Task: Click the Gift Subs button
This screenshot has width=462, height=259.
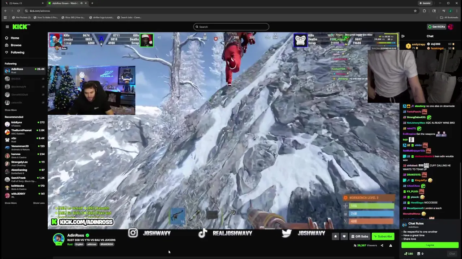Action: (x=359, y=236)
